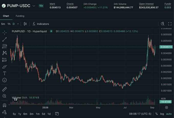Set chart range to 1m

38,114
